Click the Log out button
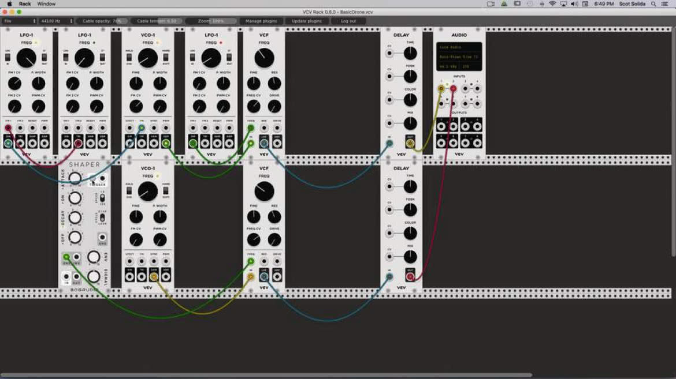This screenshot has width=676, height=379. click(x=348, y=21)
